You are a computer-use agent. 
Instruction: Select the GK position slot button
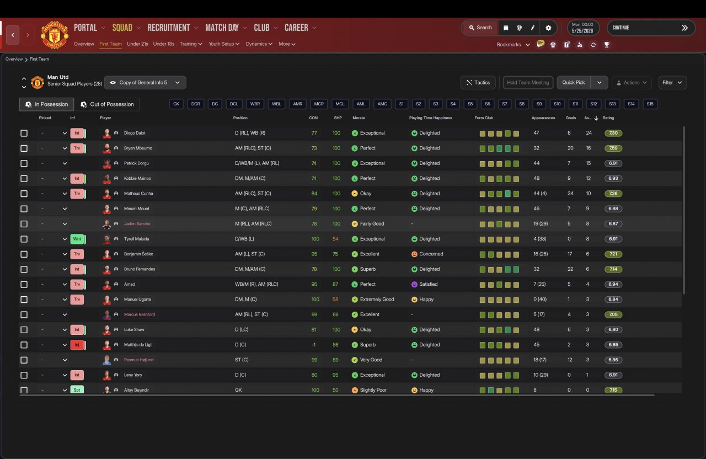tap(176, 104)
